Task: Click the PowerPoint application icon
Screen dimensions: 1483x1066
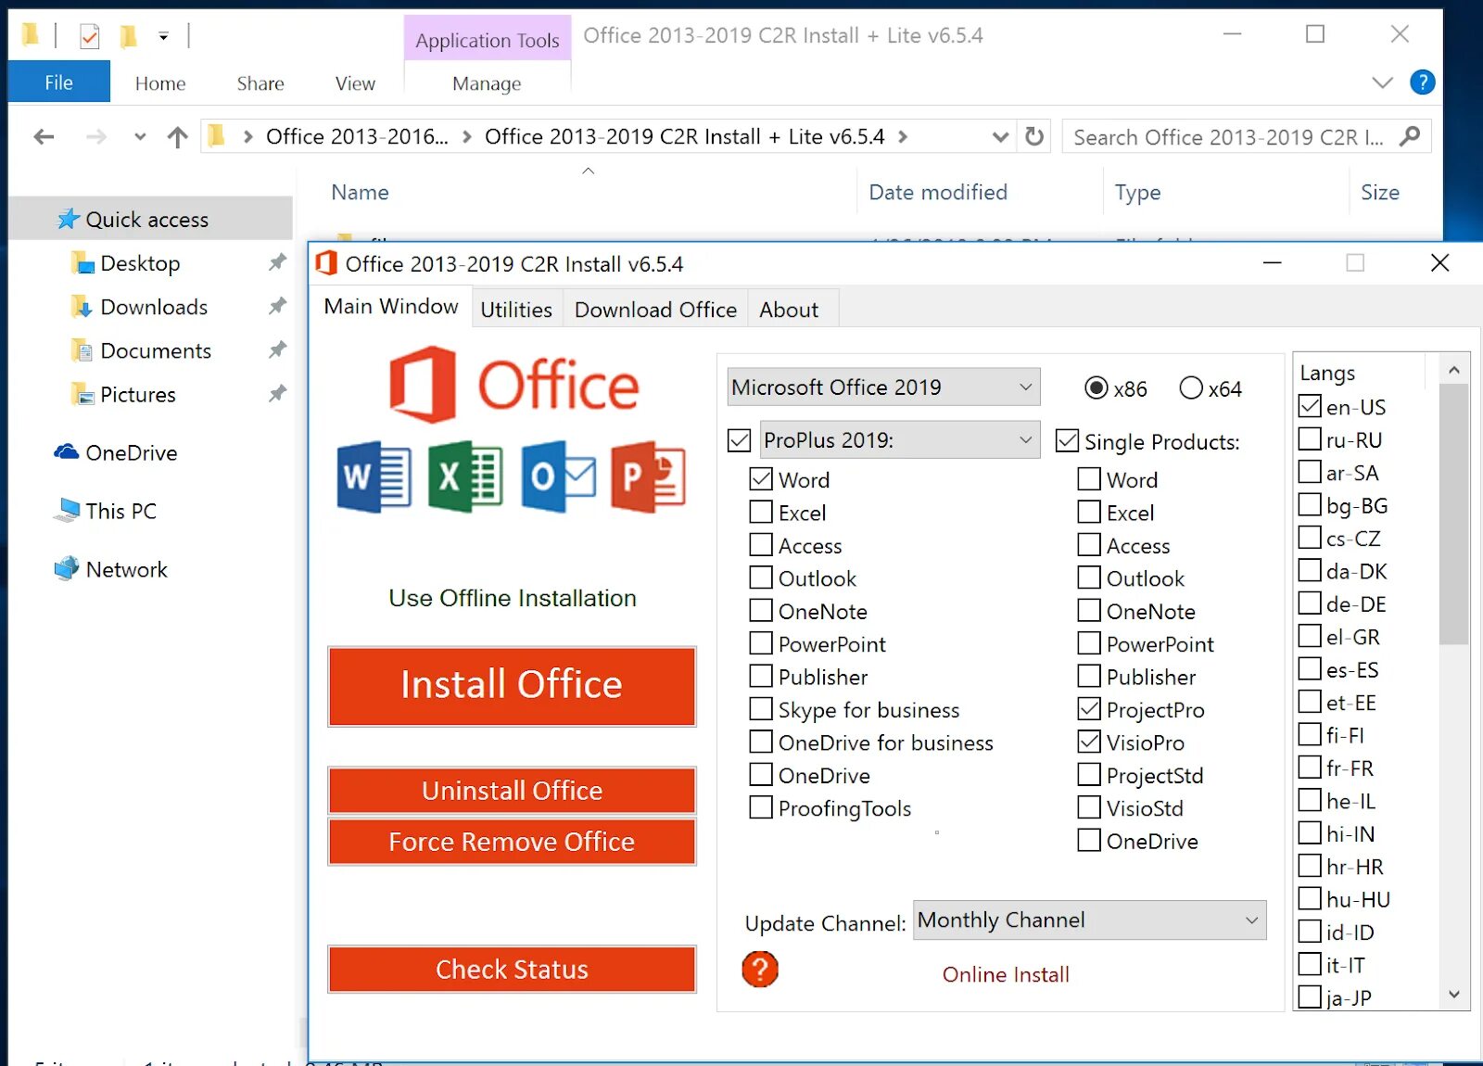Action: [649, 476]
